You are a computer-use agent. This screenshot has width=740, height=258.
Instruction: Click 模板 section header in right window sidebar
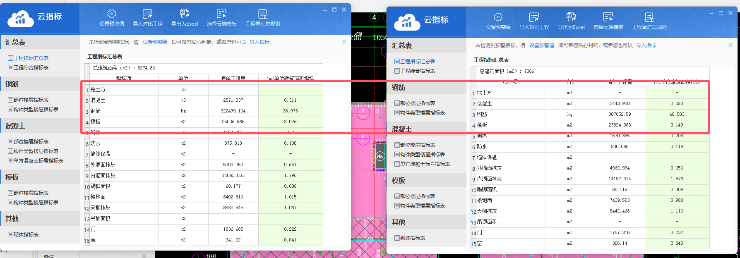pos(426,180)
